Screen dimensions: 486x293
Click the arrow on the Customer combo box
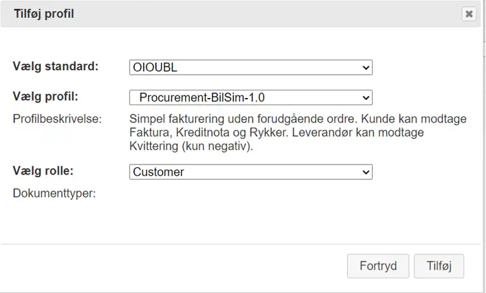point(365,171)
